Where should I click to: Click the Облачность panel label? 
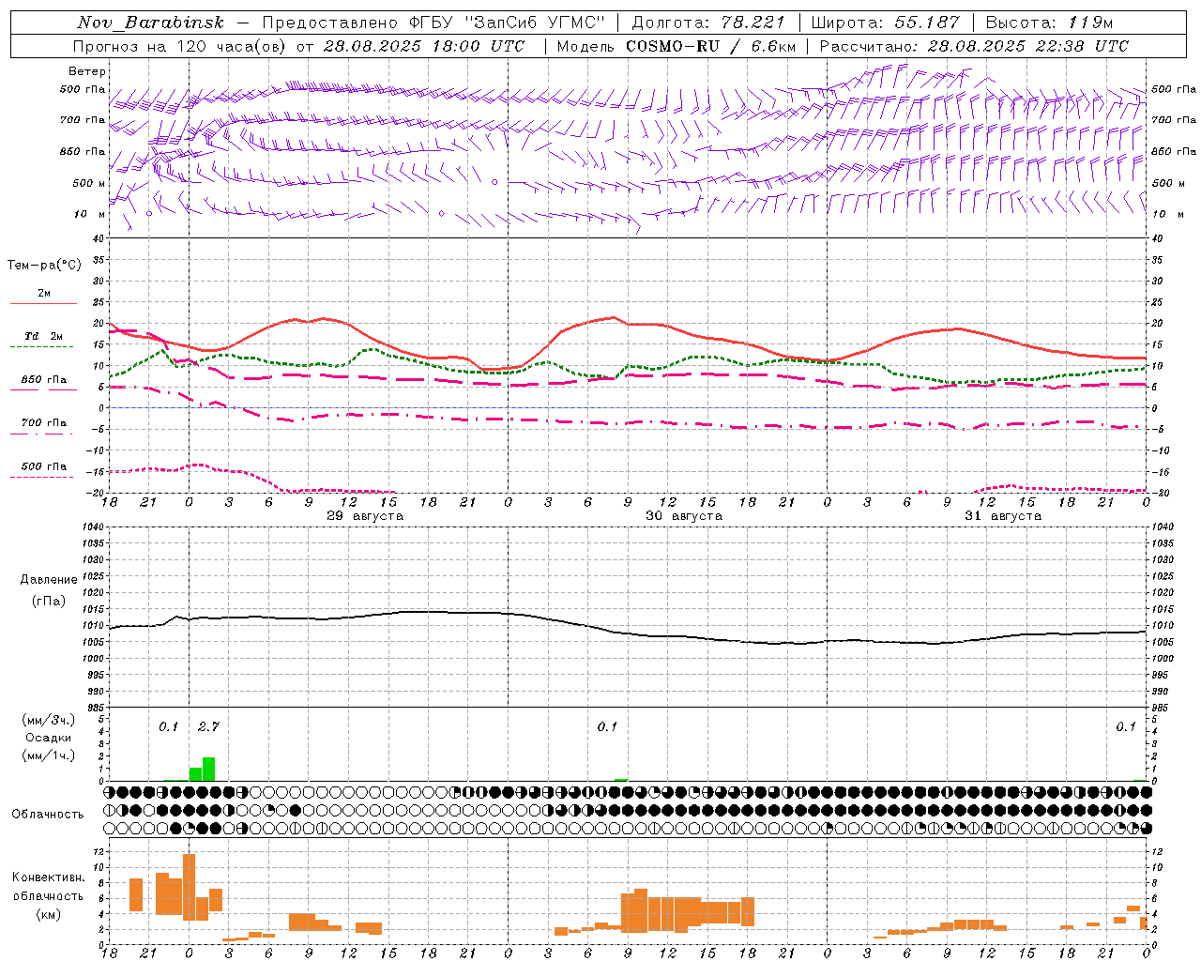pyautogui.click(x=48, y=815)
